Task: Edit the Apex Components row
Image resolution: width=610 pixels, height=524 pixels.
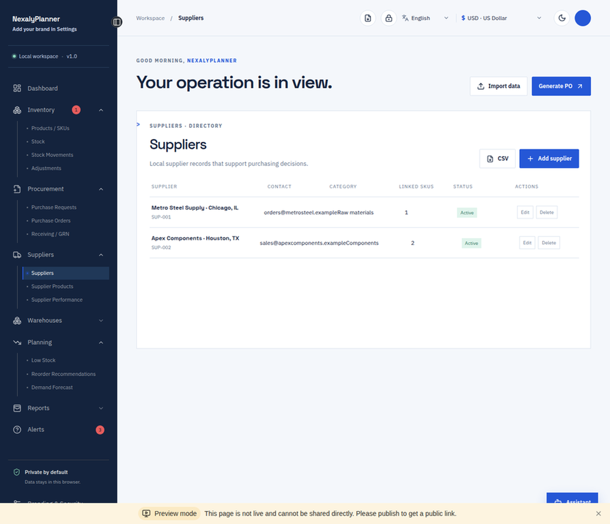Action: pyautogui.click(x=527, y=243)
